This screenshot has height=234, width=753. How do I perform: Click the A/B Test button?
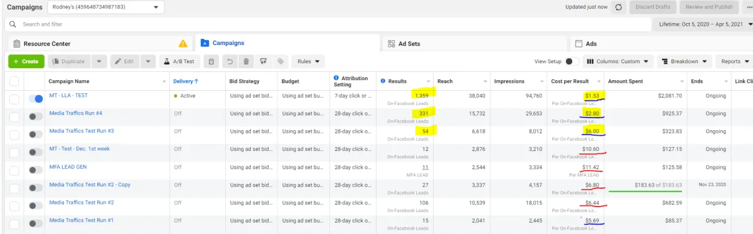pyautogui.click(x=180, y=61)
